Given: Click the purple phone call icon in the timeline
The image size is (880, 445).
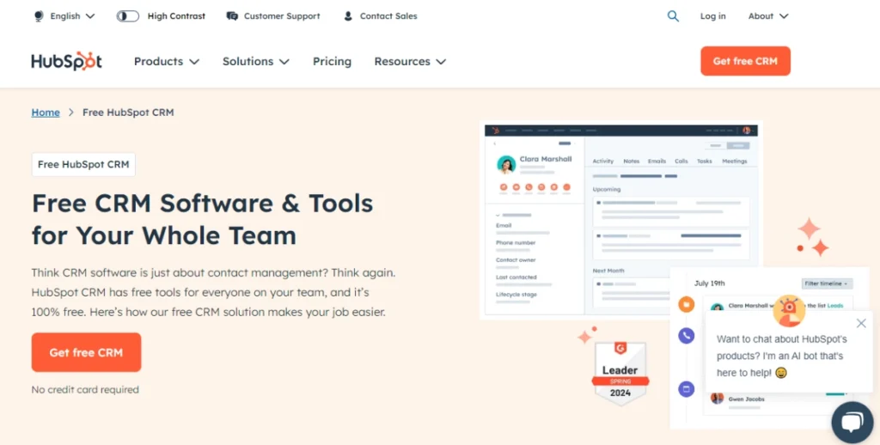Looking at the screenshot, I should click(x=686, y=336).
